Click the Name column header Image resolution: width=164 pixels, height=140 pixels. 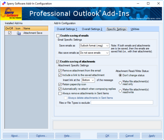[x=35, y=29]
